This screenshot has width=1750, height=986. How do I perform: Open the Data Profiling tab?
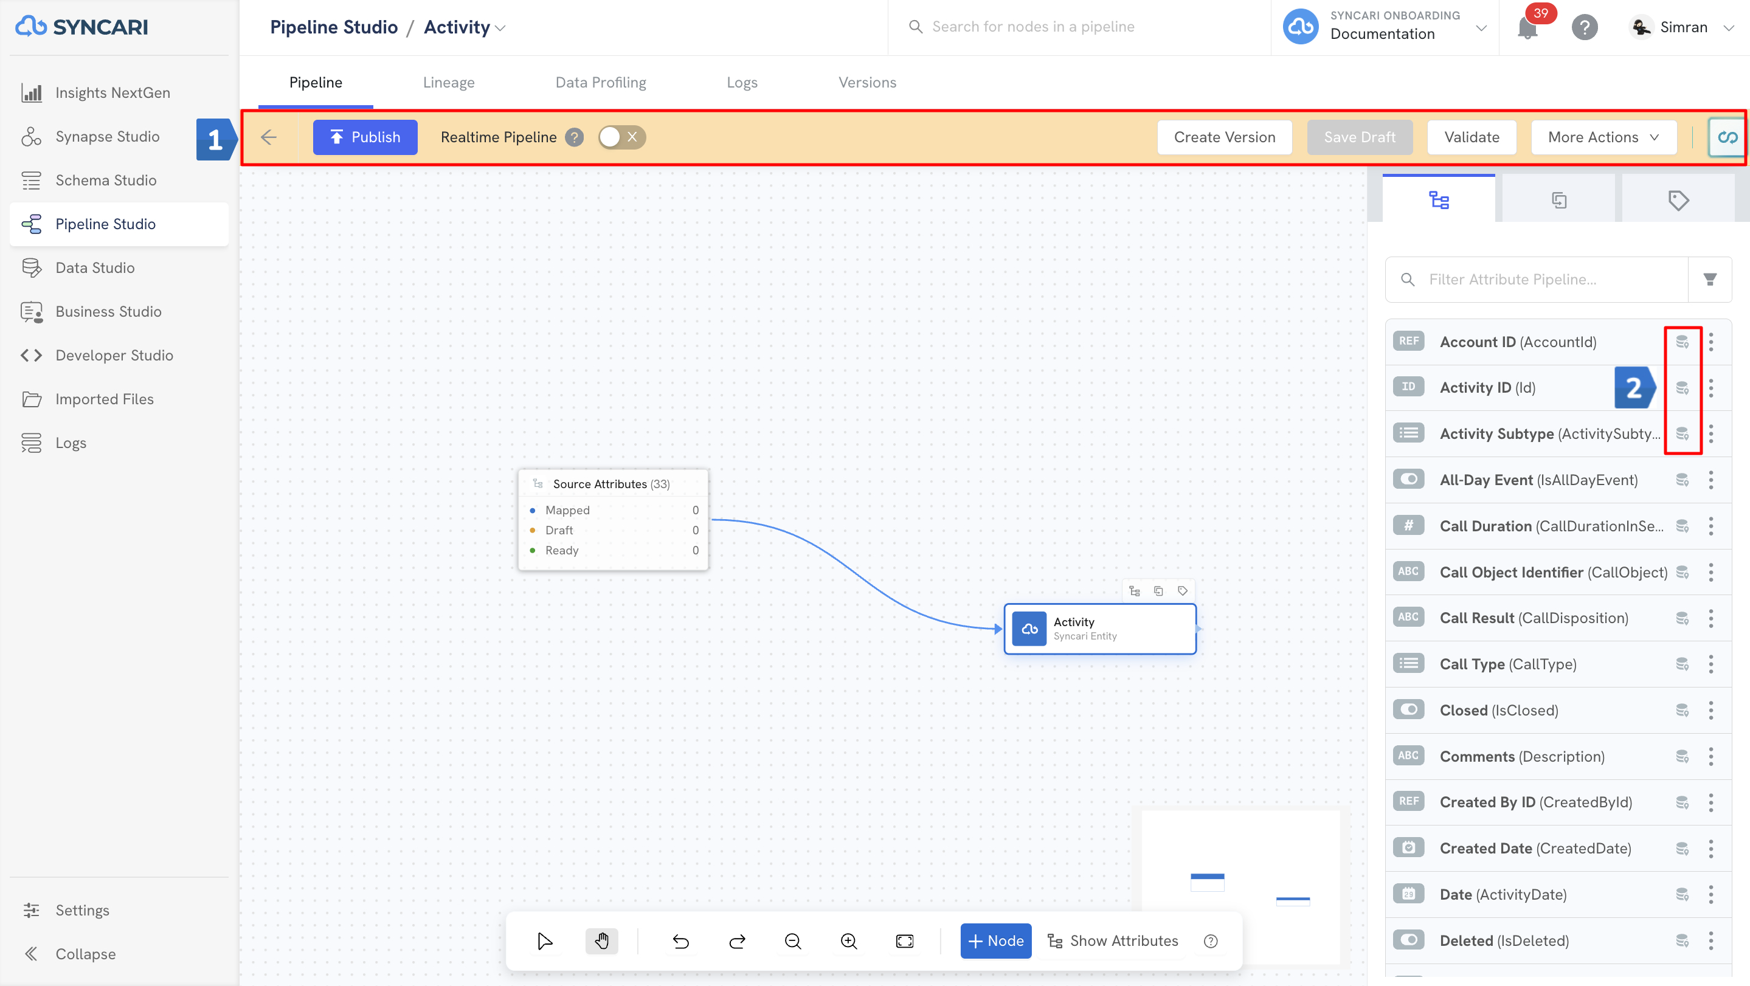[601, 82]
